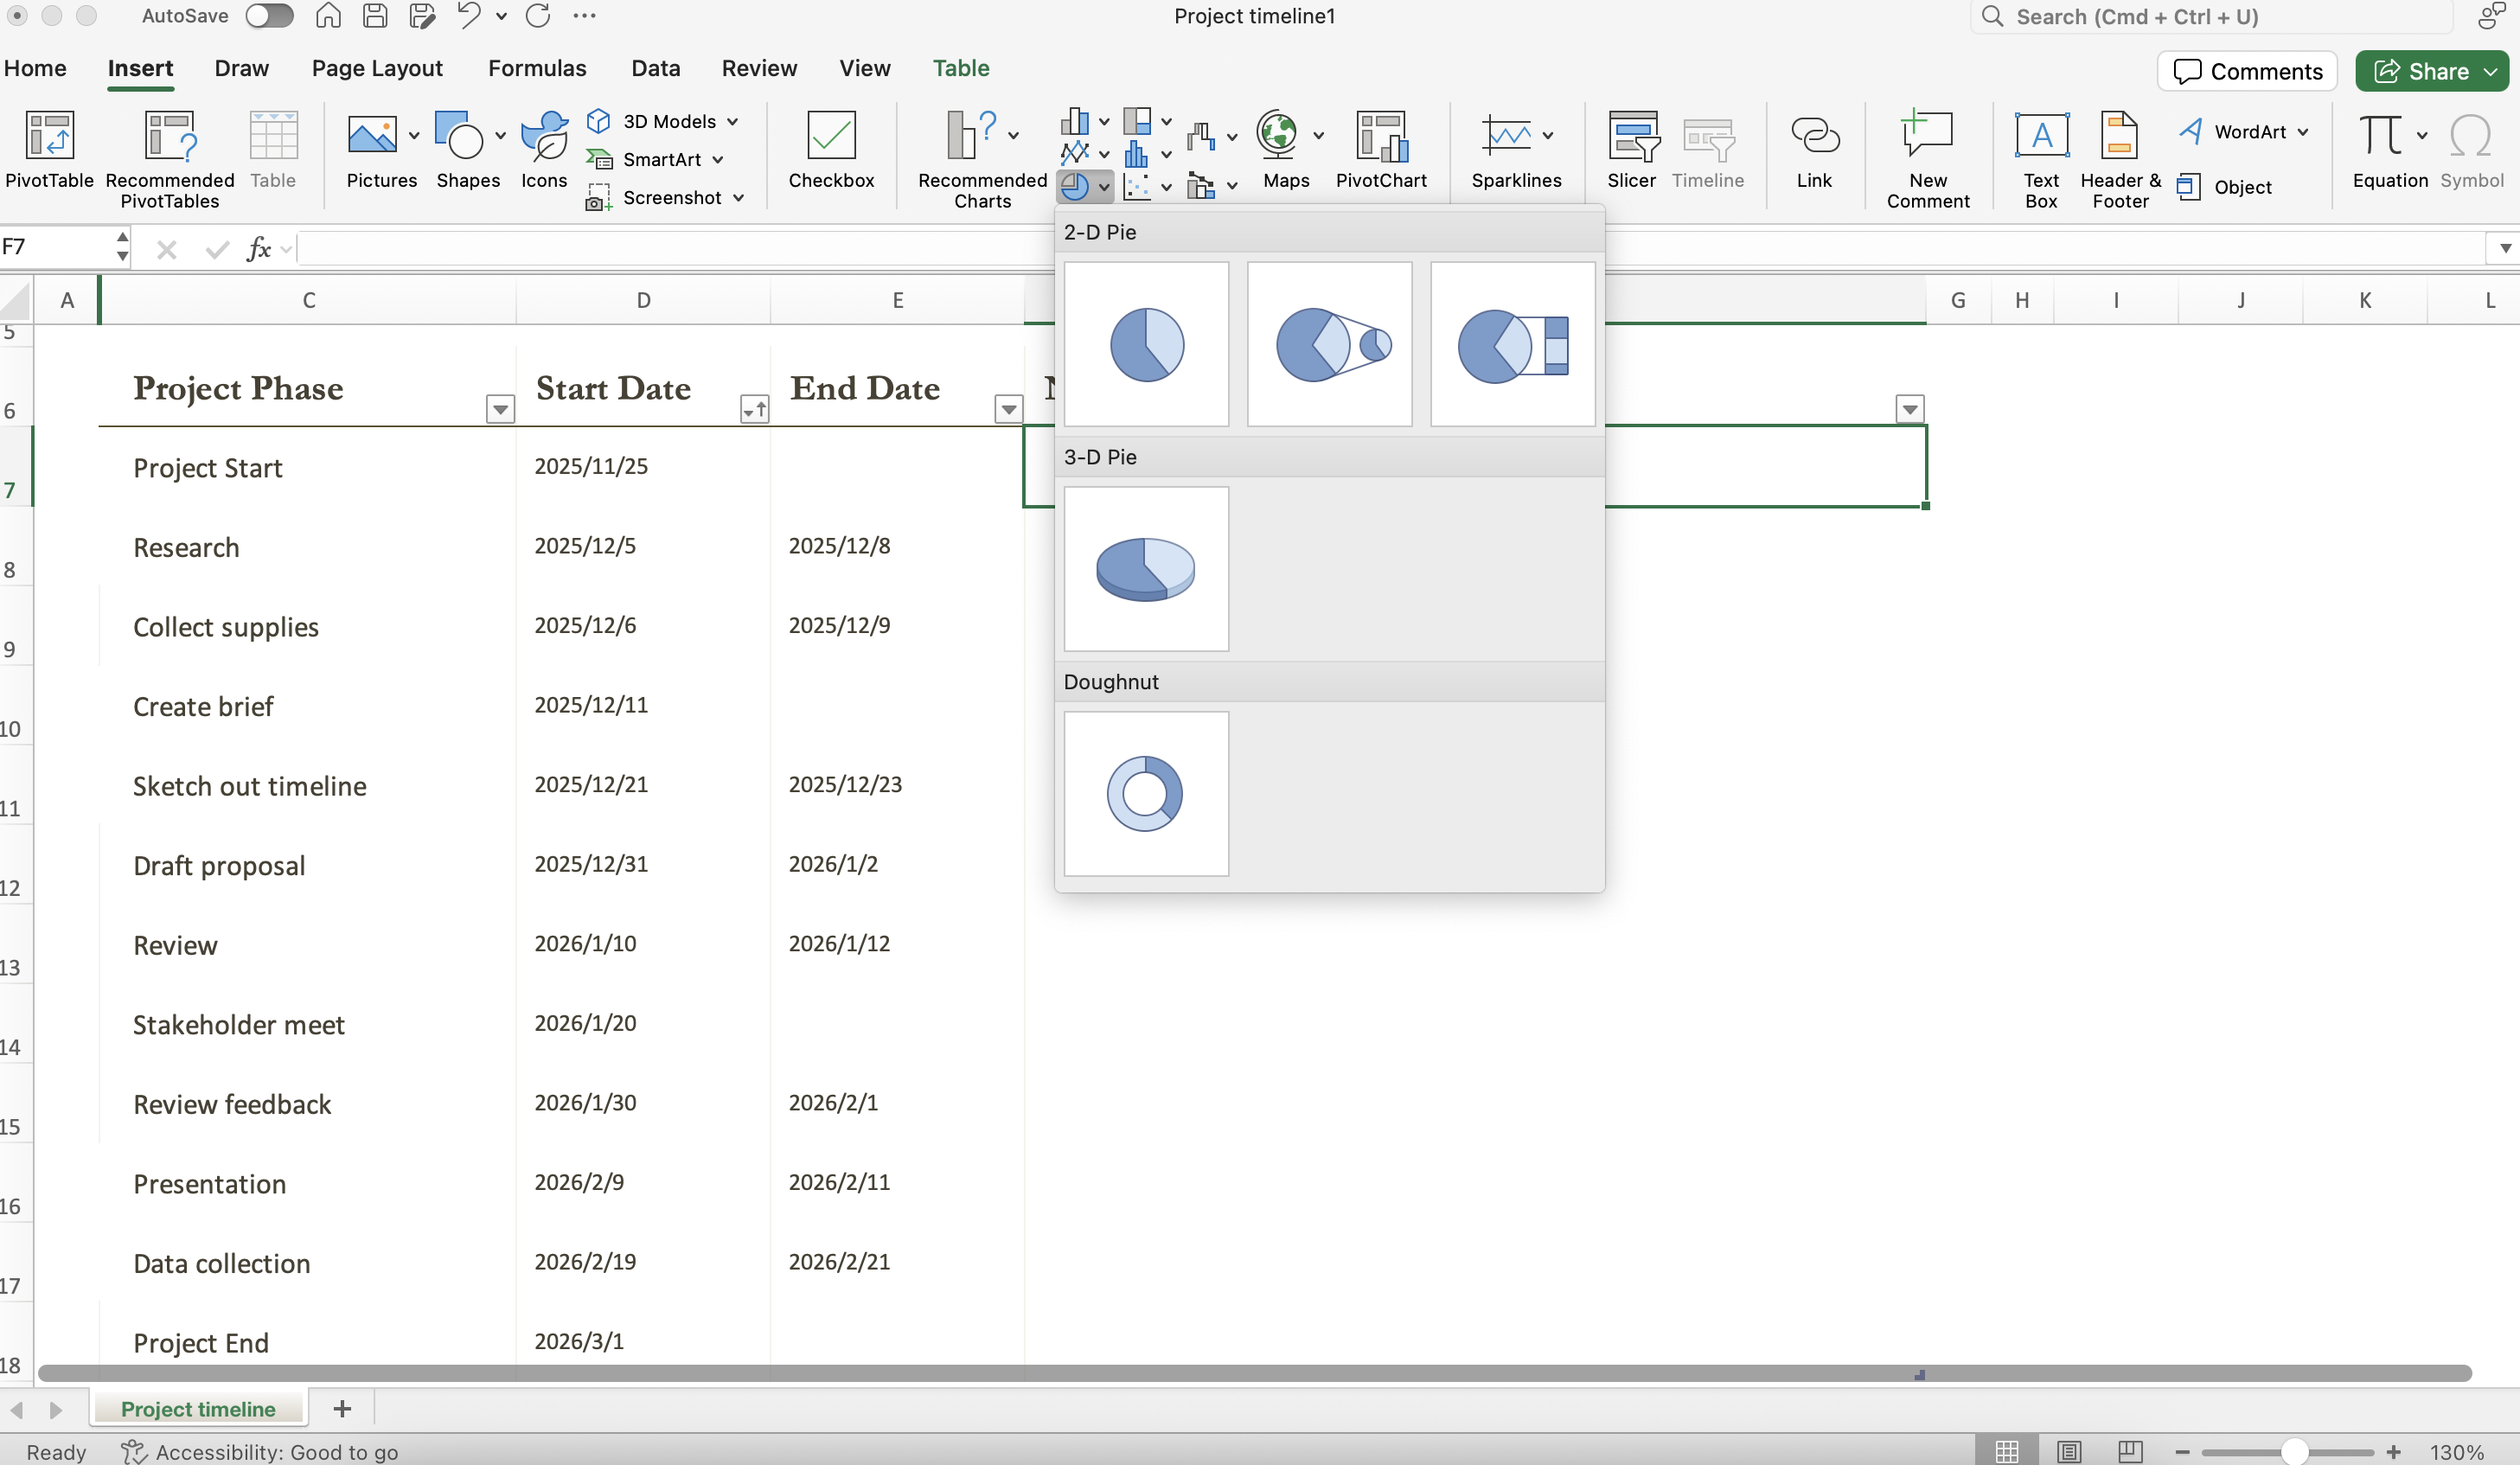Open Header & Footer
Image resolution: width=2520 pixels, height=1465 pixels.
point(2120,159)
